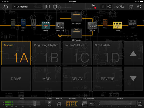Select the yellow Chorus pedal in the chain
Viewport: 144px width, 108px height.
(x=118, y=25)
